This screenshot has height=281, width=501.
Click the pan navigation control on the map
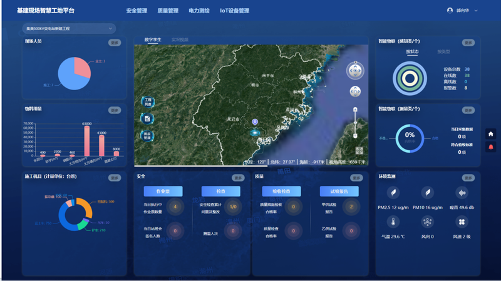[x=355, y=91]
